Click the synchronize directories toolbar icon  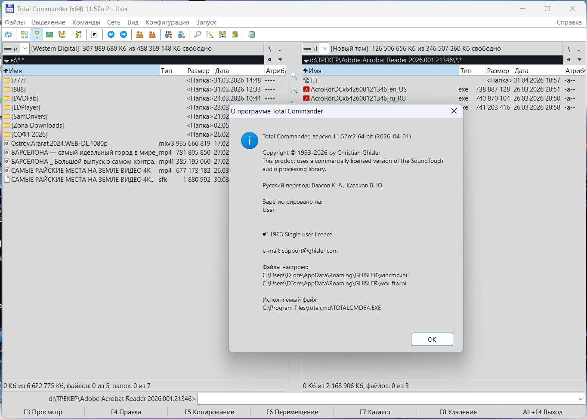[222, 34]
